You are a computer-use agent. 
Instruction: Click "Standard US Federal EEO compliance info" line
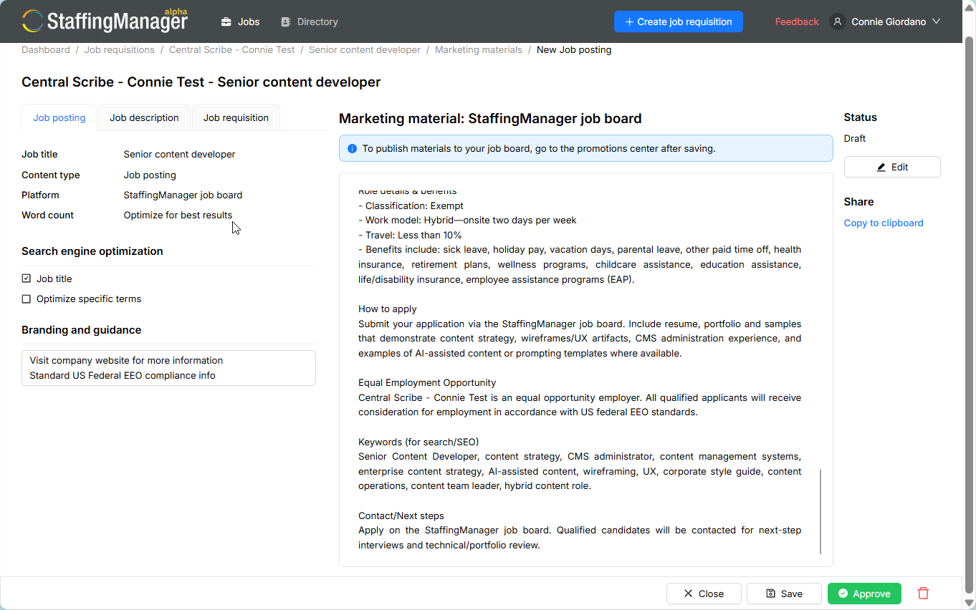[x=123, y=375]
